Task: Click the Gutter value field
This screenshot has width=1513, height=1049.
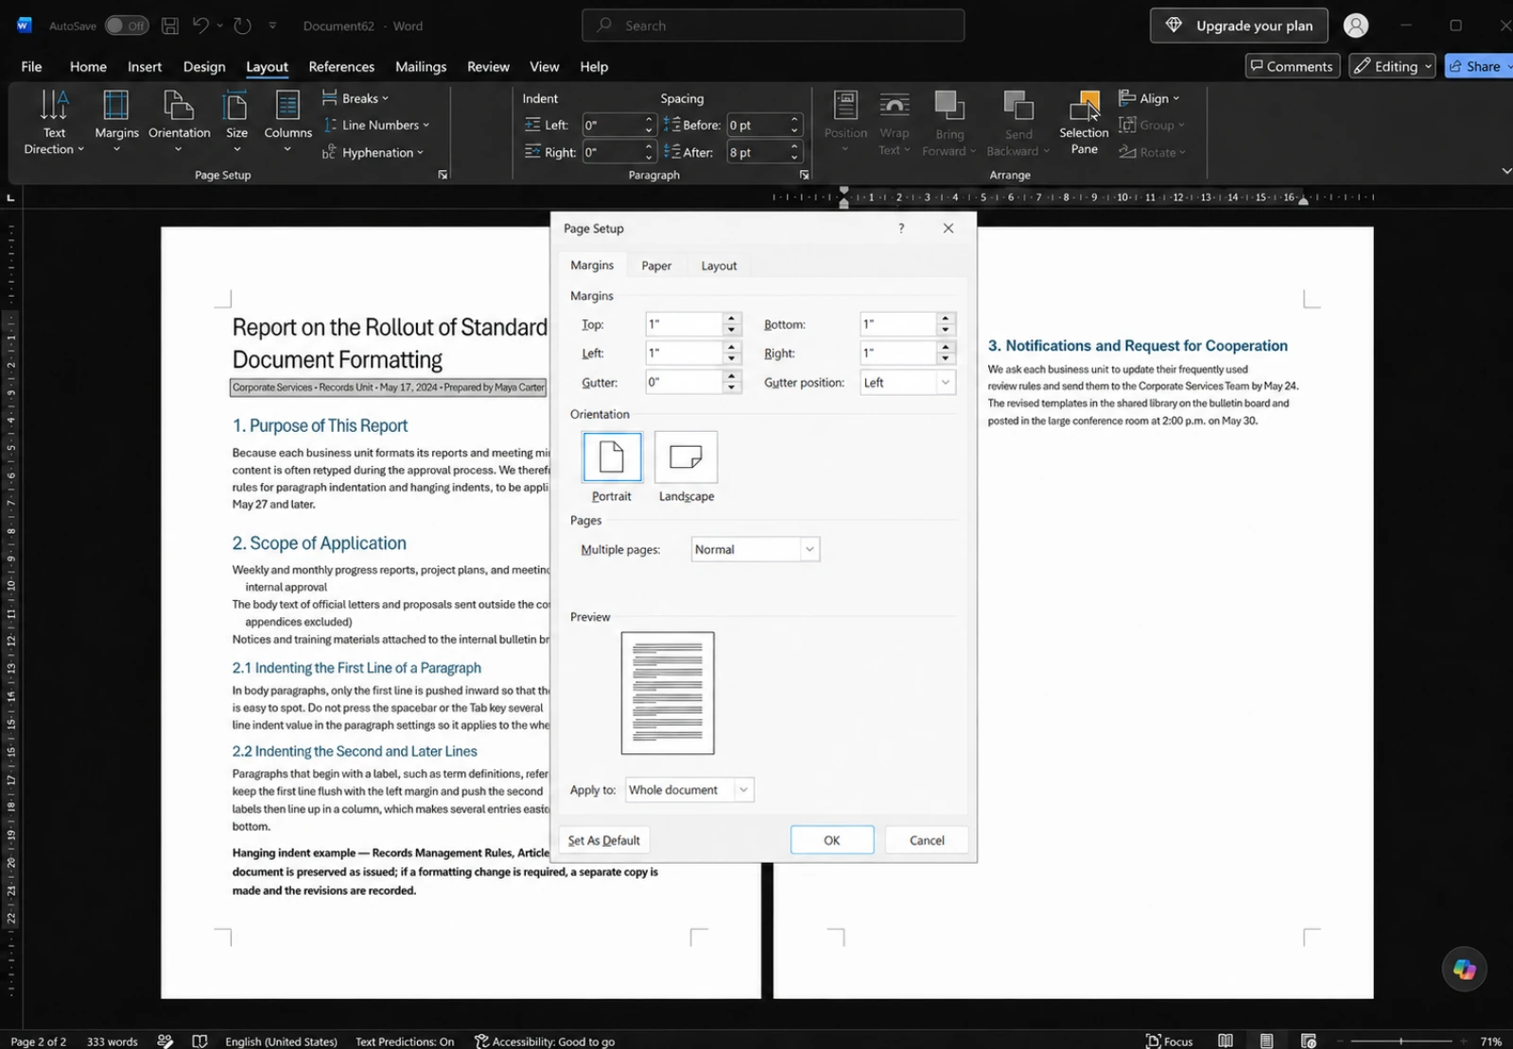Action: (x=684, y=382)
